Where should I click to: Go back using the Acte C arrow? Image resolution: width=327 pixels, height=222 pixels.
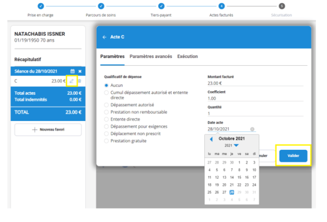104,37
